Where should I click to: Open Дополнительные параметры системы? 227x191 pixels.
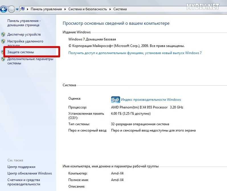pos(30,61)
